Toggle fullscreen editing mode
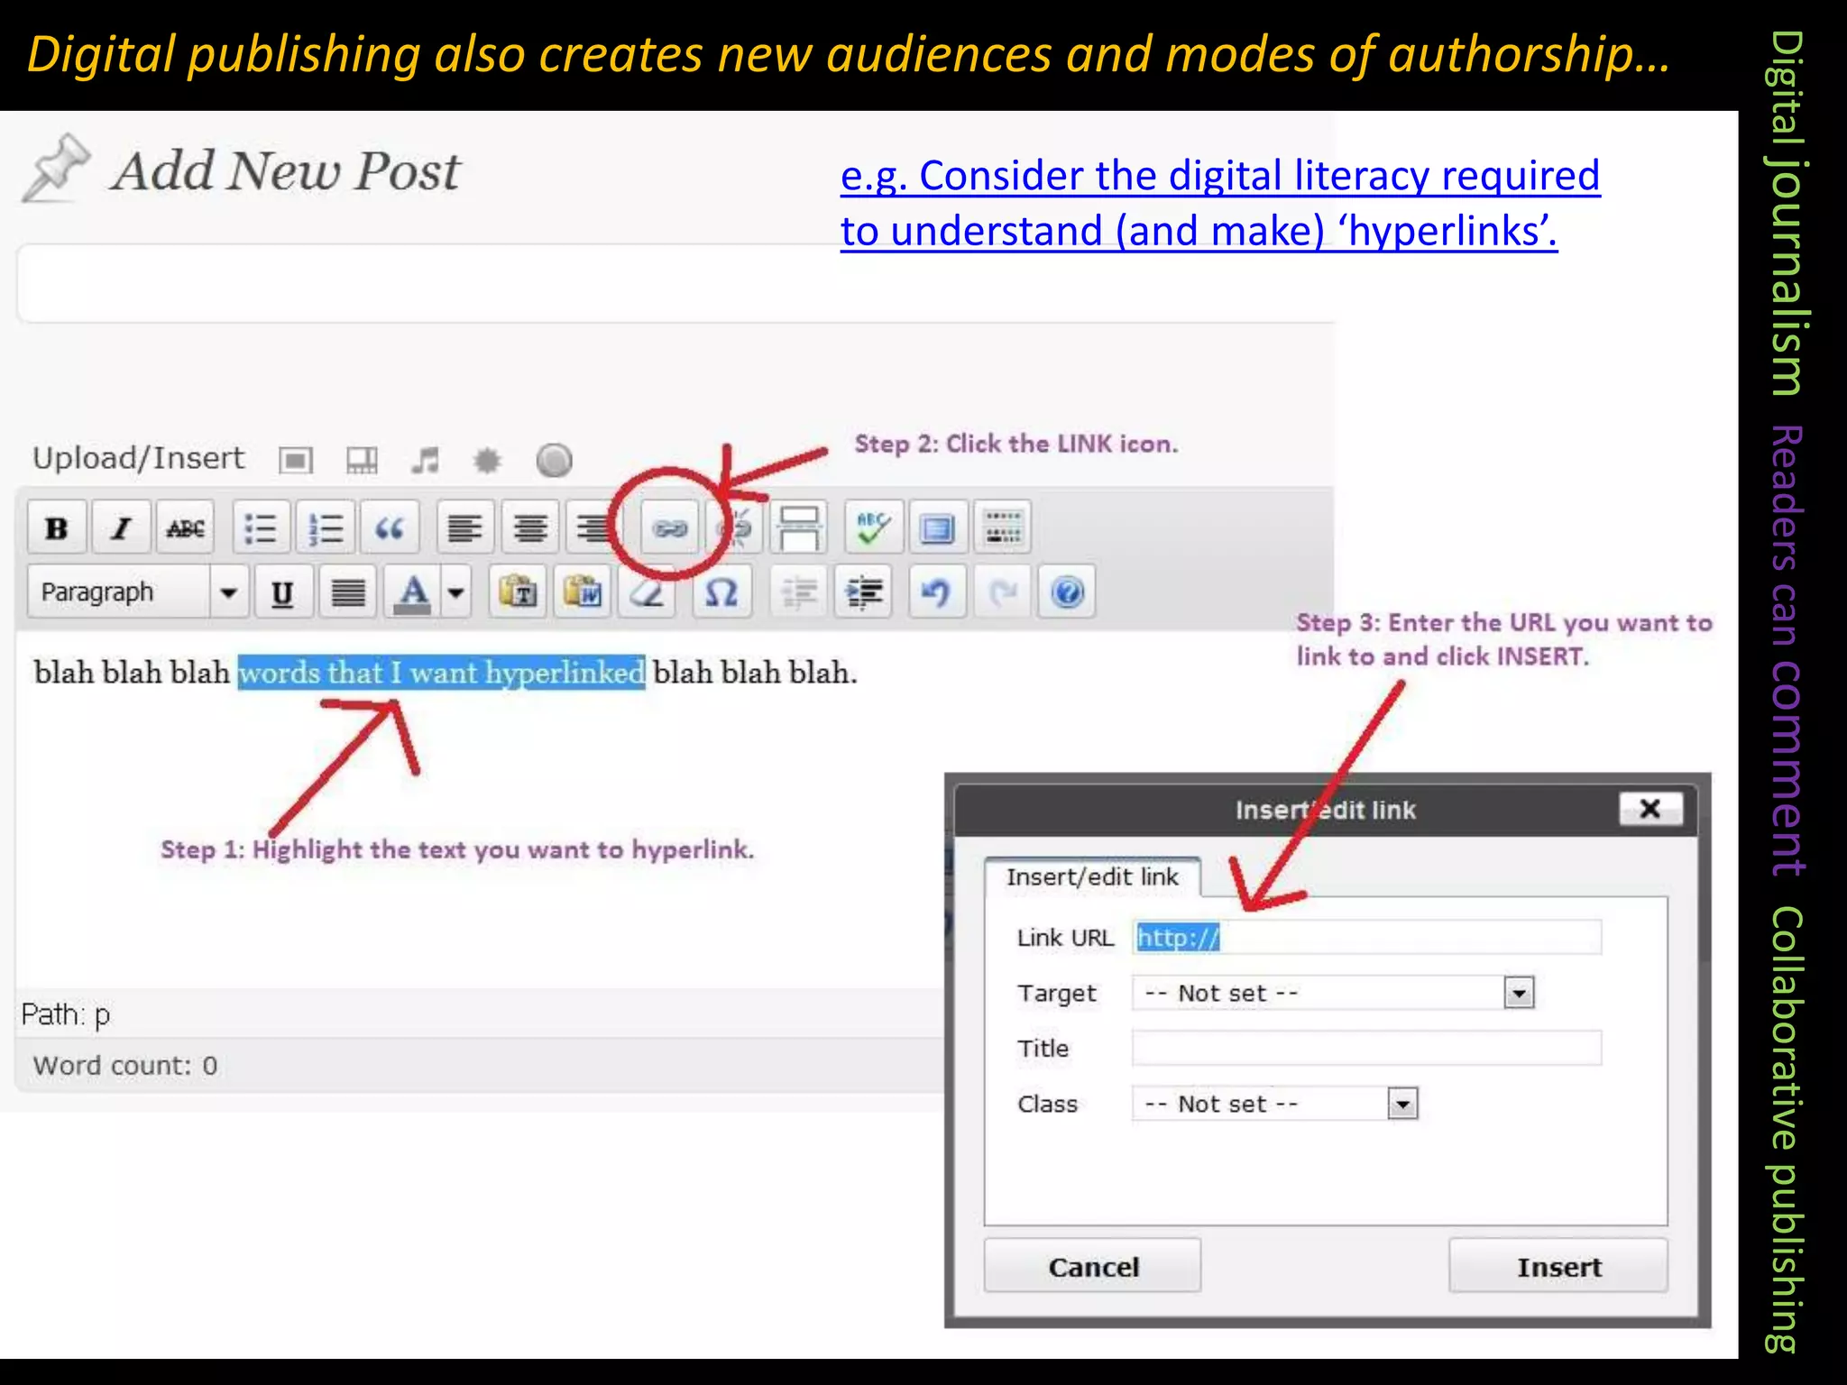The width and height of the screenshot is (1847, 1385). tap(938, 528)
